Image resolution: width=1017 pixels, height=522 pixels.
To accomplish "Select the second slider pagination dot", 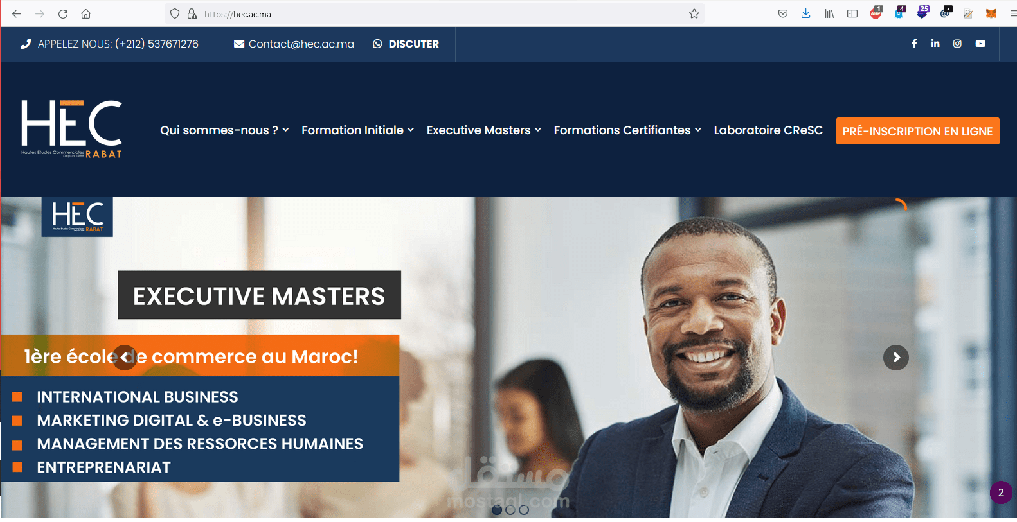I will [510, 510].
